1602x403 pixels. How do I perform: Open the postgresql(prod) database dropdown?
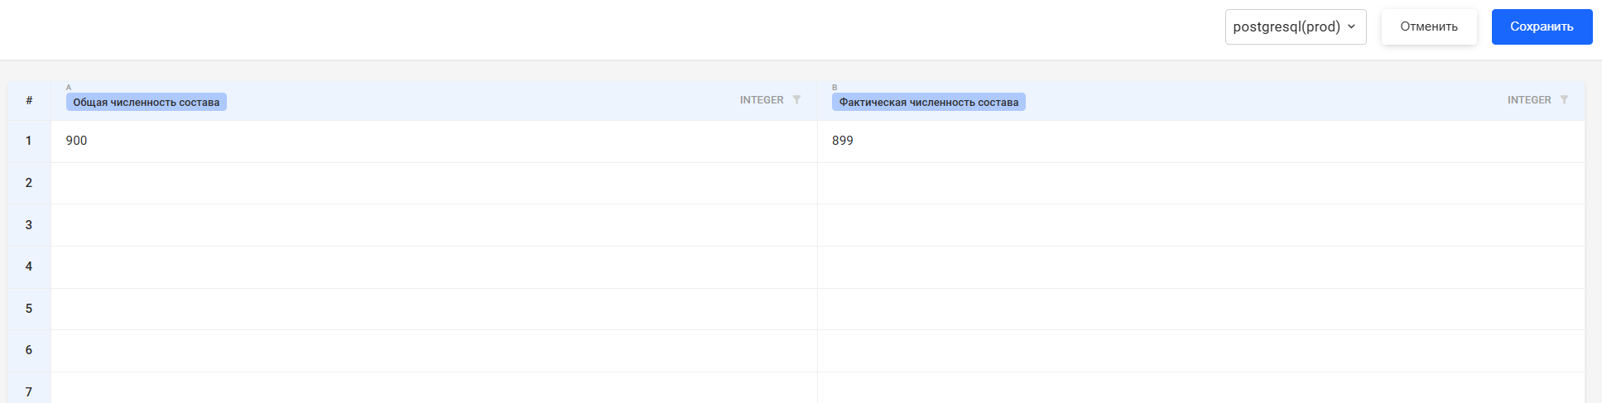pos(1295,26)
